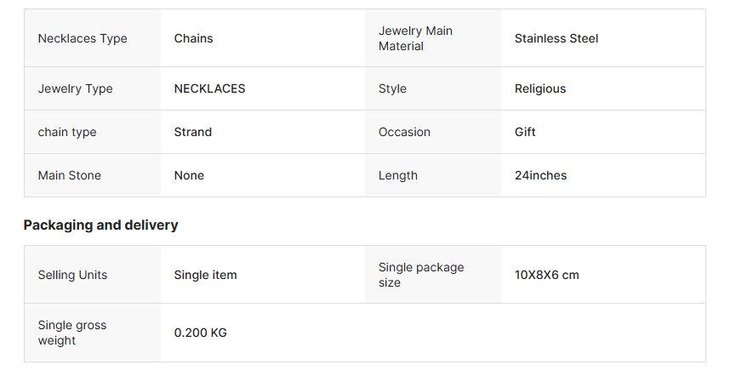Click the Occasion attribute label
The width and height of the screenshot is (736, 376).
click(x=404, y=132)
